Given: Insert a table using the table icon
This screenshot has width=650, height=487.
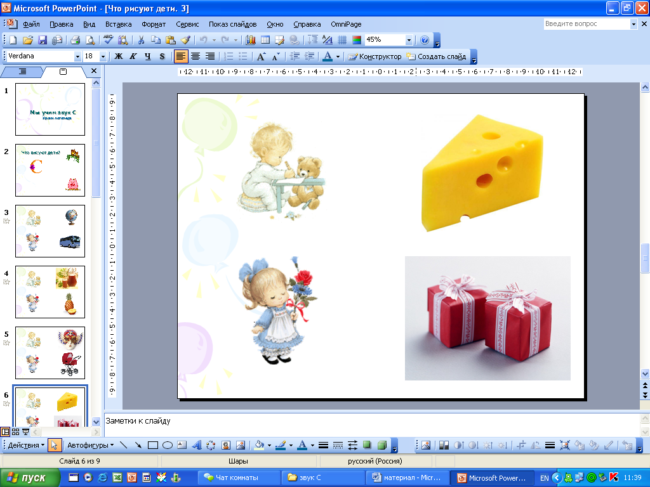Looking at the screenshot, I should (265, 40).
